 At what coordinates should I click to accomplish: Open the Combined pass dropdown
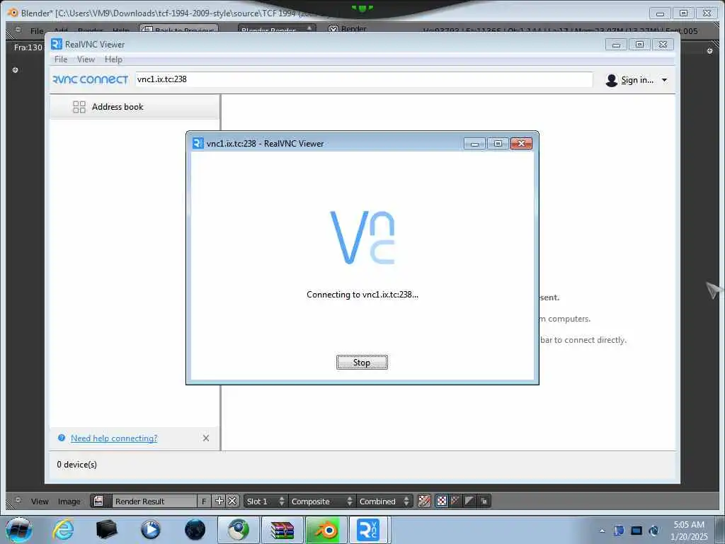[x=384, y=501]
